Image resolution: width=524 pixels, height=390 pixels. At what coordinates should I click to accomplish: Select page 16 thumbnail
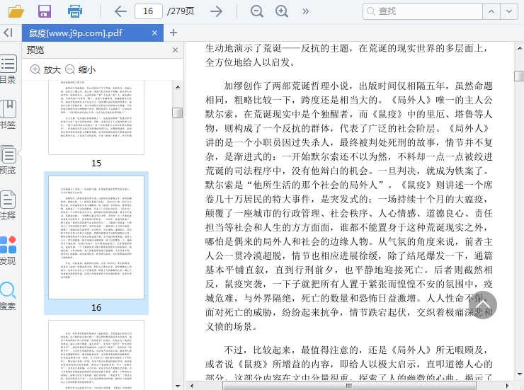tap(96, 237)
